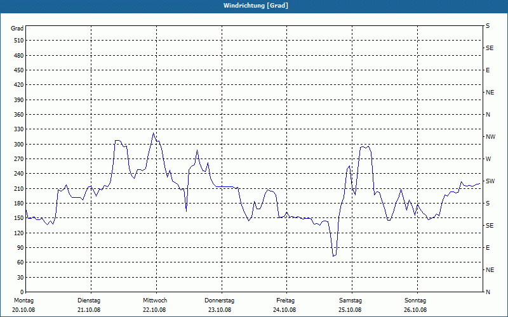Click the Freitag day label
The image size is (508, 317).
click(285, 301)
